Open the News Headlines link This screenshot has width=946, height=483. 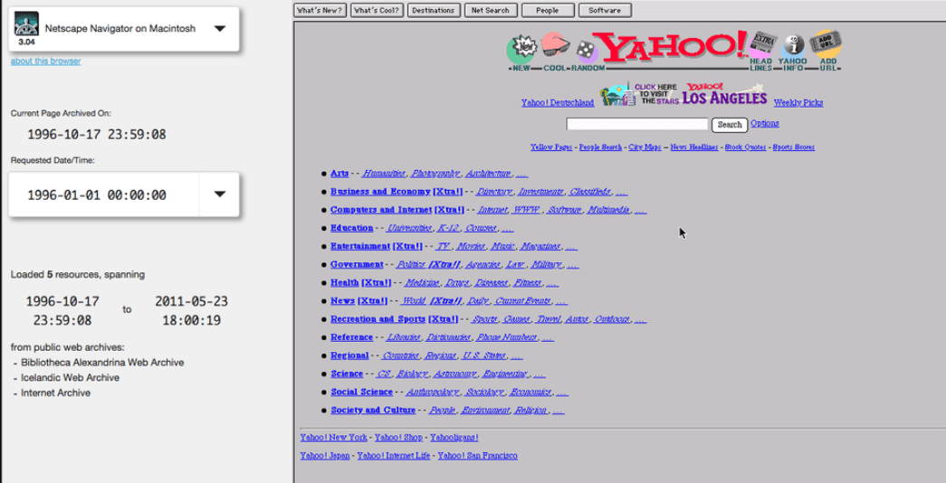pyautogui.click(x=693, y=147)
